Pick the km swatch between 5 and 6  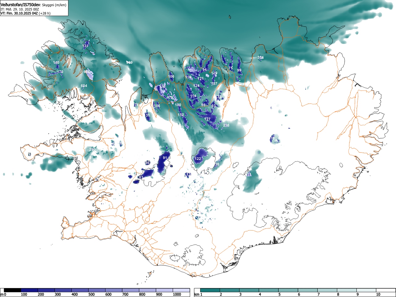[x=289, y=290]
